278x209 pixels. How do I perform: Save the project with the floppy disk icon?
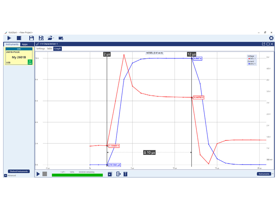(31, 38)
